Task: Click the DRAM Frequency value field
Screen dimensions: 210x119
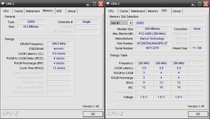Action: (59, 44)
